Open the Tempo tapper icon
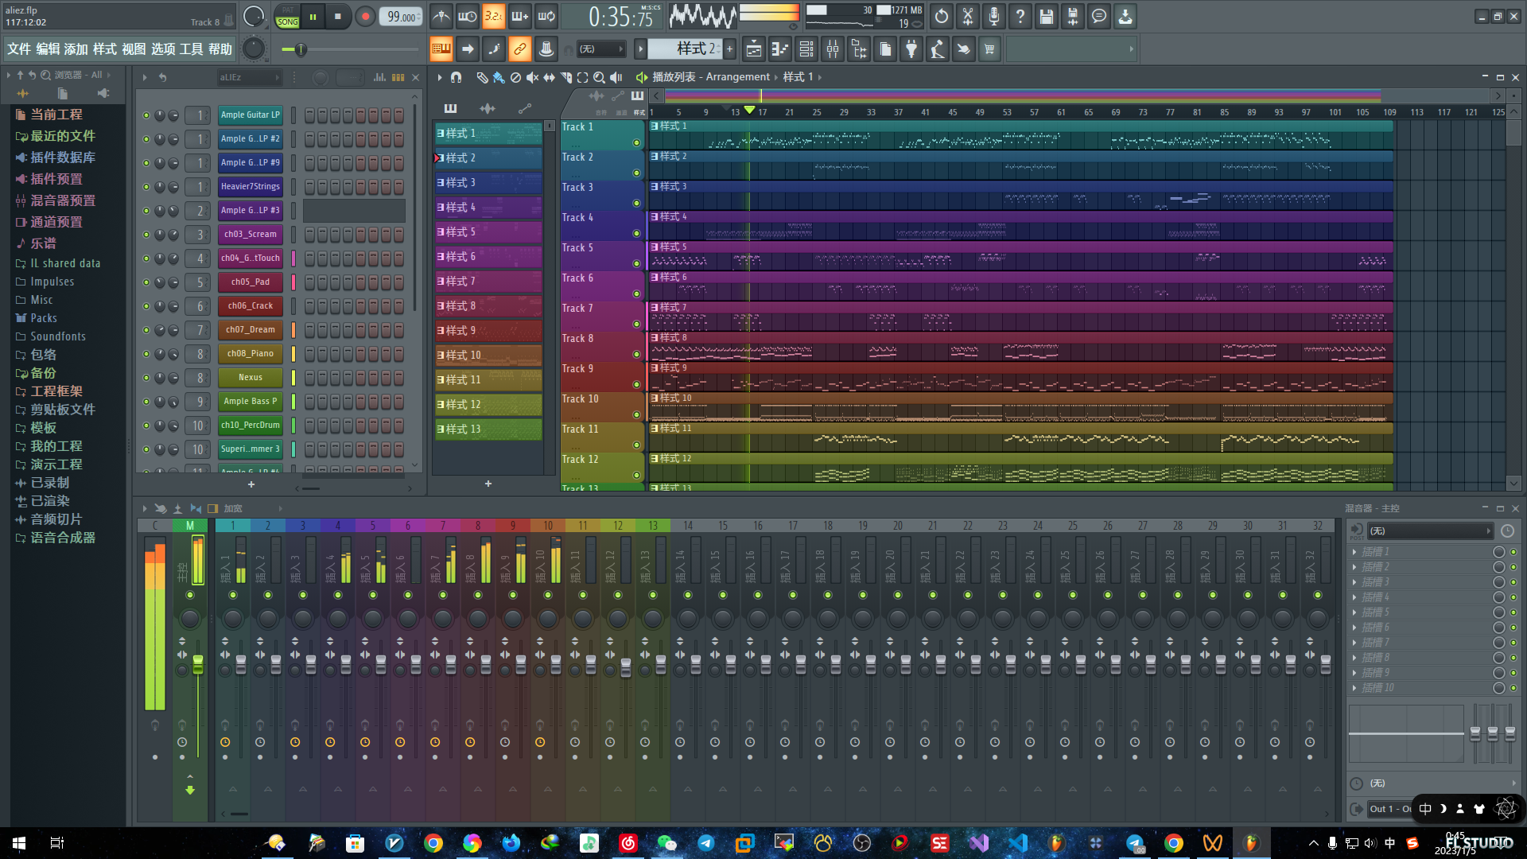The height and width of the screenshot is (859, 1527). click(938, 49)
